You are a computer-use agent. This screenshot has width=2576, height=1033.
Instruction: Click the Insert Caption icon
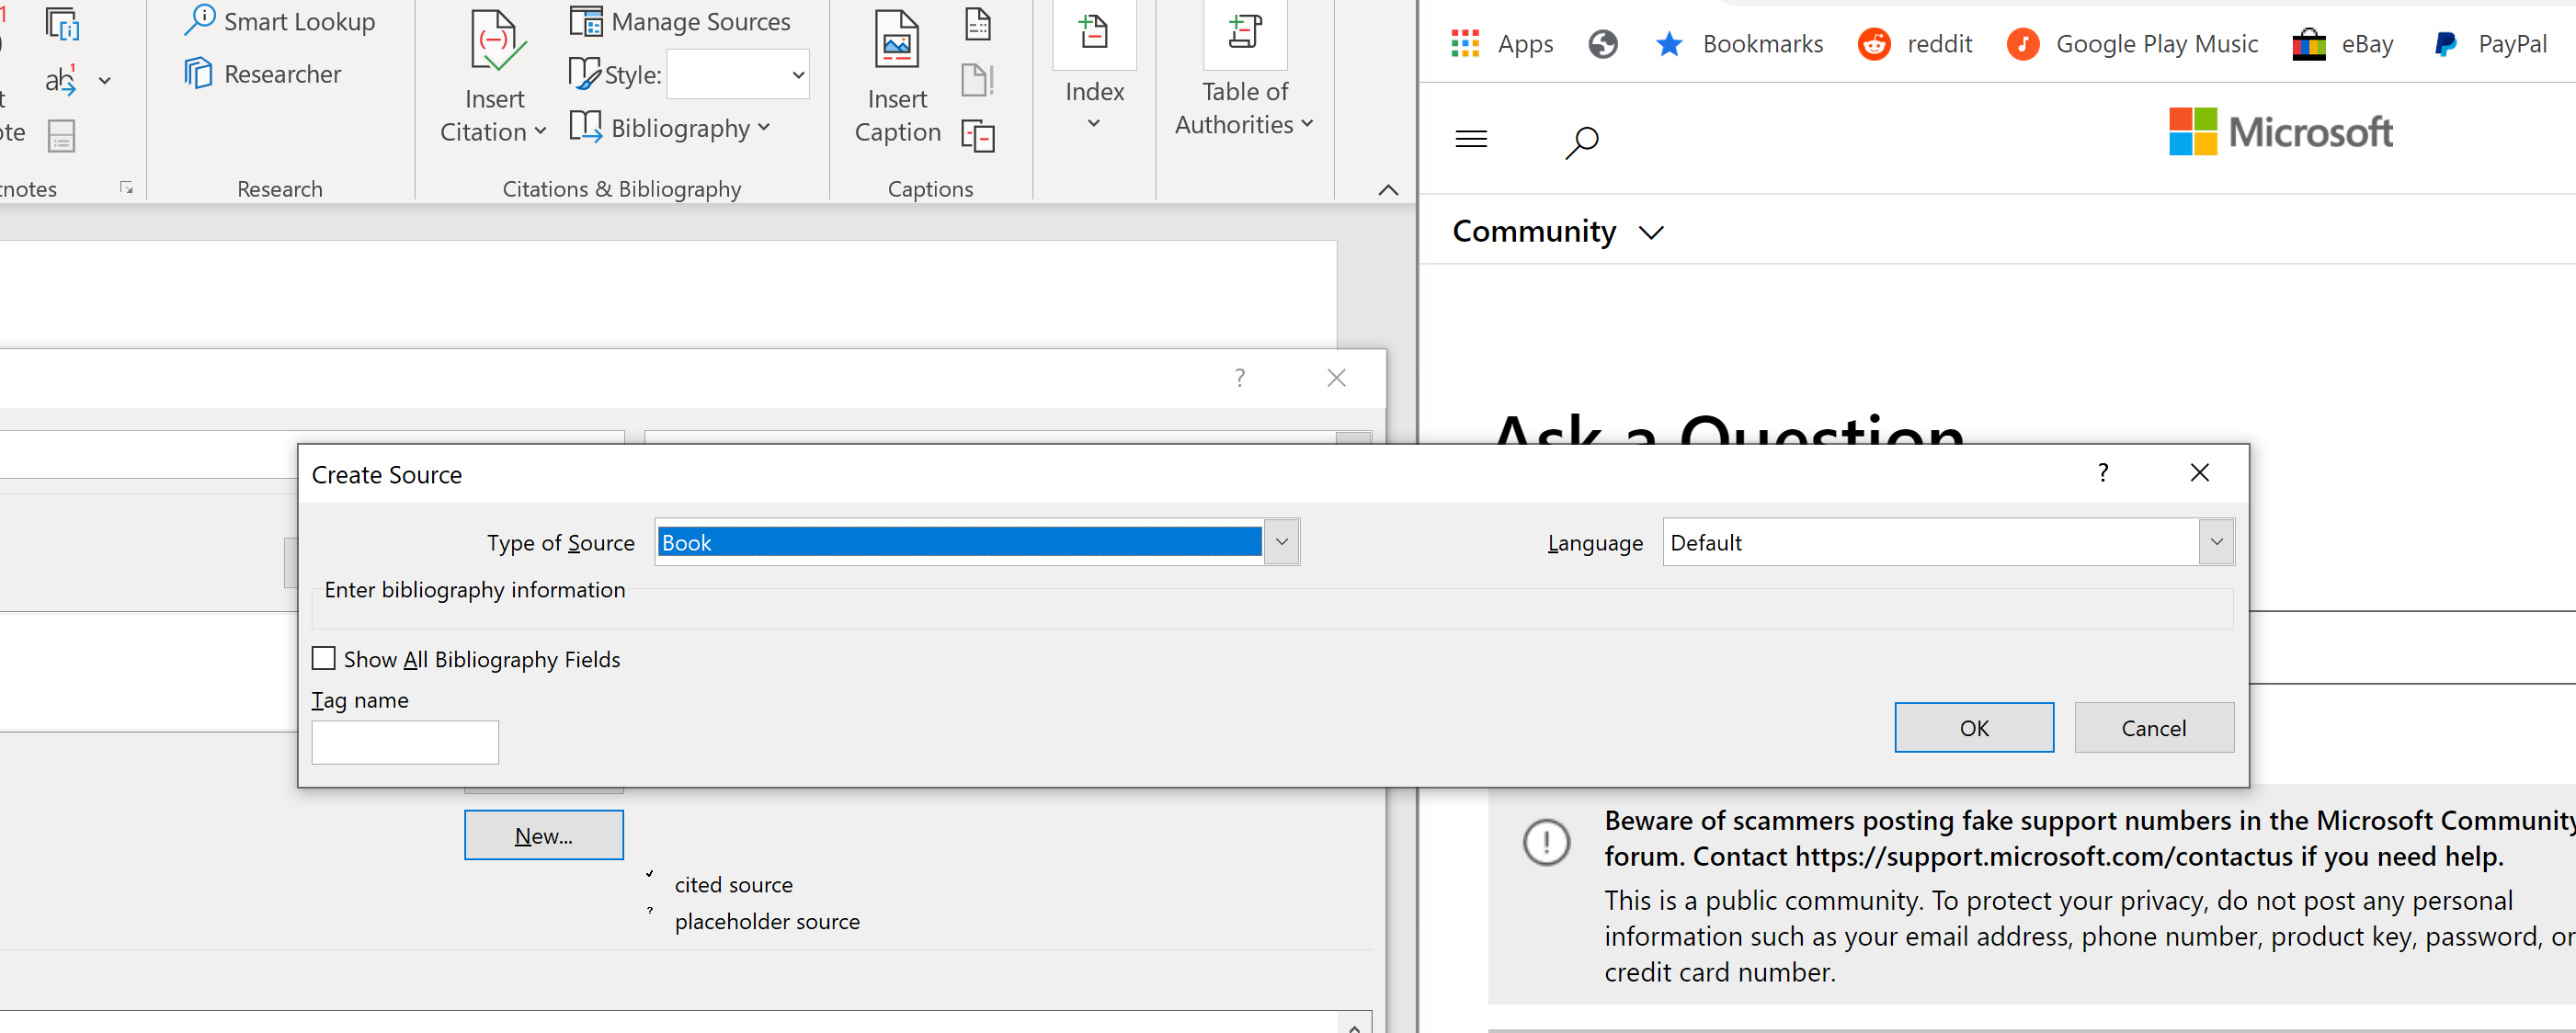896,42
